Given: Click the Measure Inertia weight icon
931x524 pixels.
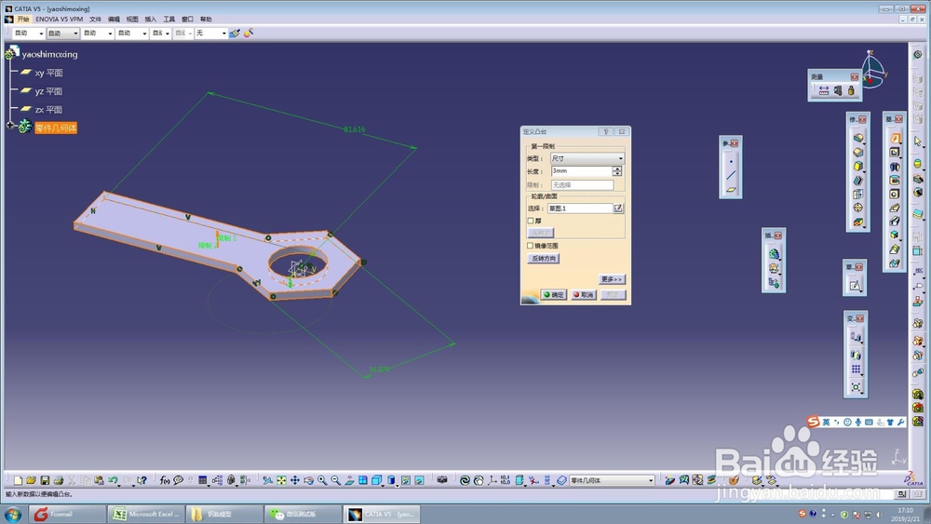Looking at the screenshot, I should pos(851,90).
